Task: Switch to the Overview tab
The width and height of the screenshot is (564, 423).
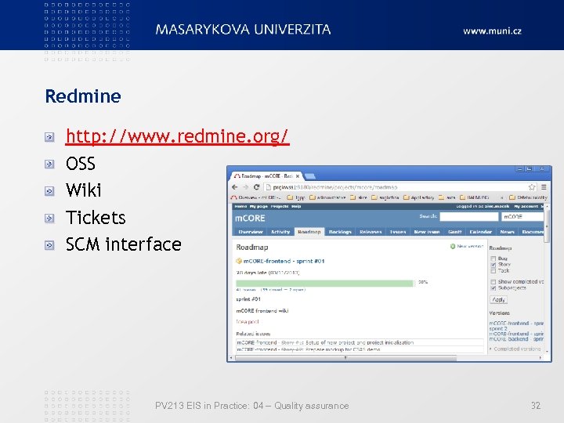Action: (x=251, y=232)
